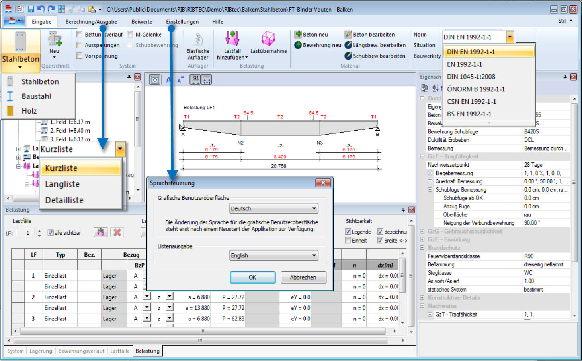Open the Norm dropdown arrow

coord(510,37)
